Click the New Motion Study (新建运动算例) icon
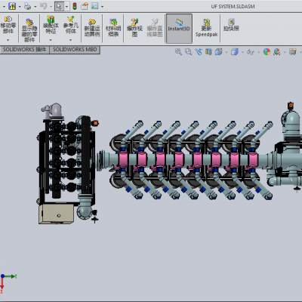The height and width of the screenshot is (302, 302). [92, 28]
